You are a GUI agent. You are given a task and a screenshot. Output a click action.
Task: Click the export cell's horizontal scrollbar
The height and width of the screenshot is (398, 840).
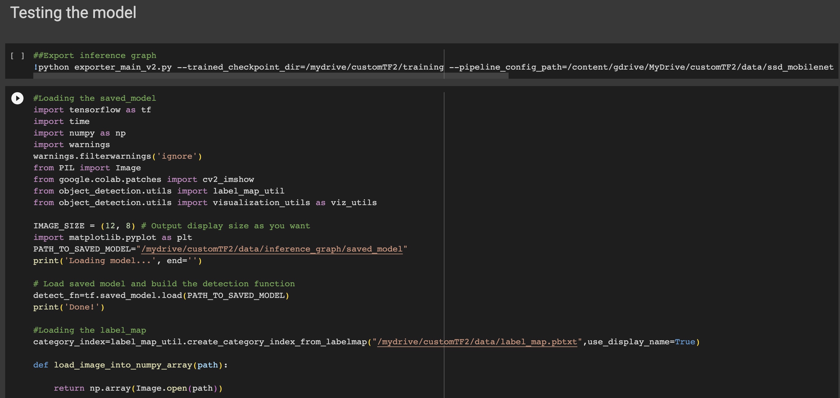[271, 76]
